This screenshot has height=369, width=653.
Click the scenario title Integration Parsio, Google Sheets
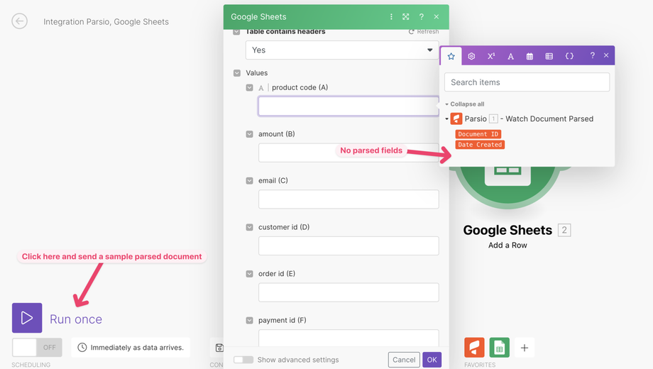pos(106,22)
